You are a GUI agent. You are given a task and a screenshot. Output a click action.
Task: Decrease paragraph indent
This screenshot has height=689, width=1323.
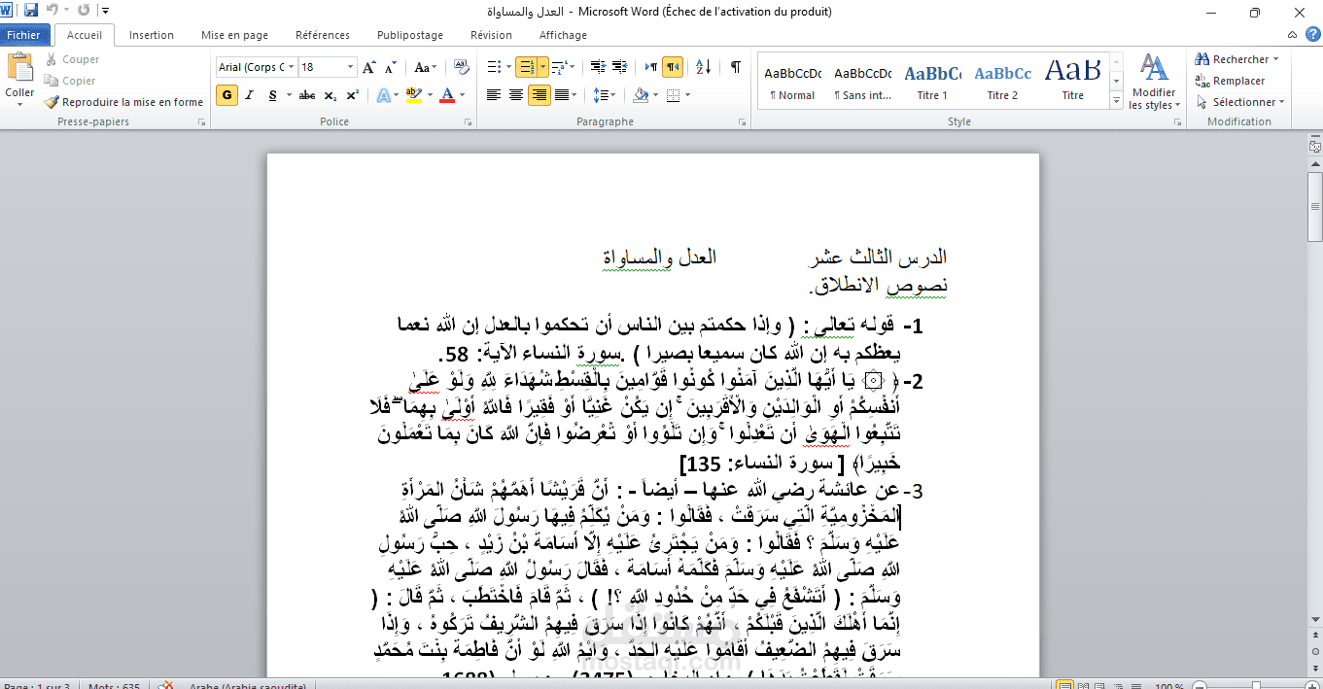(x=598, y=67)
